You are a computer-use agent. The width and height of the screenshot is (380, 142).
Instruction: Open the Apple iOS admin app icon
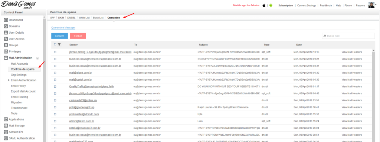[264, 5]
